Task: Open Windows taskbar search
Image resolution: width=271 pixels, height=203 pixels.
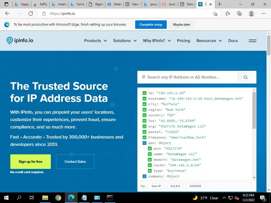Action: [x=19, y=198]
